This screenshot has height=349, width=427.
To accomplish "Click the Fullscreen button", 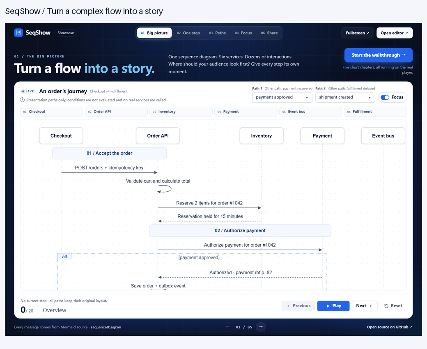I will 358,33.
